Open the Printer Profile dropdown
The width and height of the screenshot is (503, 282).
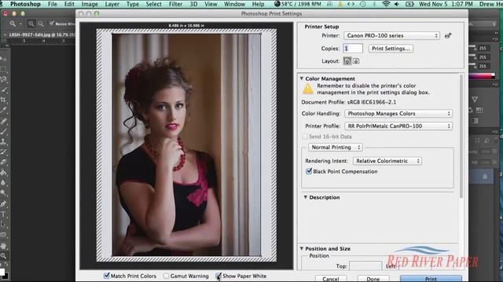pos(398,126)
